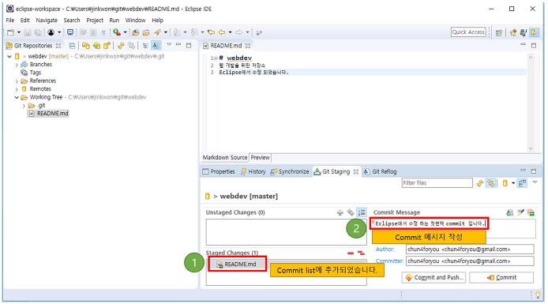
Task: Remove selected files from index minus icon
Action: [351, 253]
